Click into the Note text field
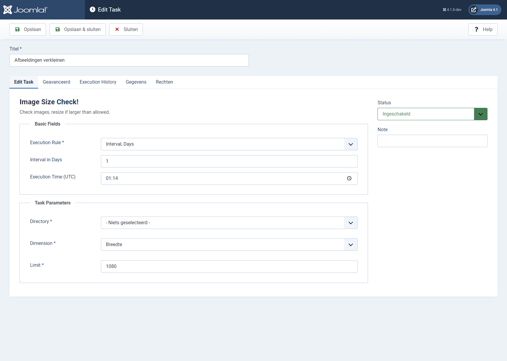The image size is (507, 361). point(432,141)
